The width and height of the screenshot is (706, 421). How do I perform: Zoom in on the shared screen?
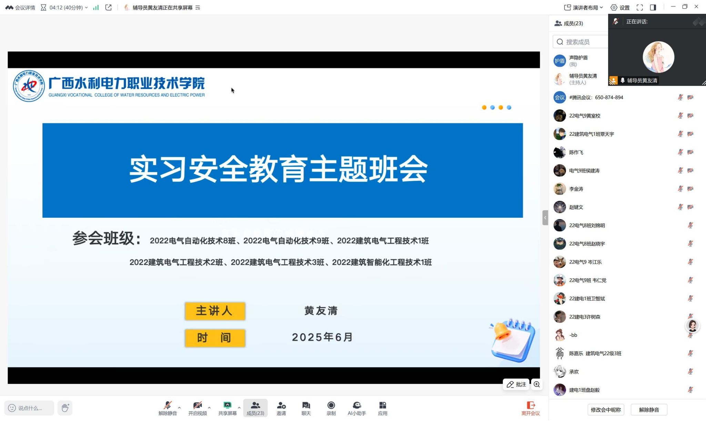click(537, 384)
